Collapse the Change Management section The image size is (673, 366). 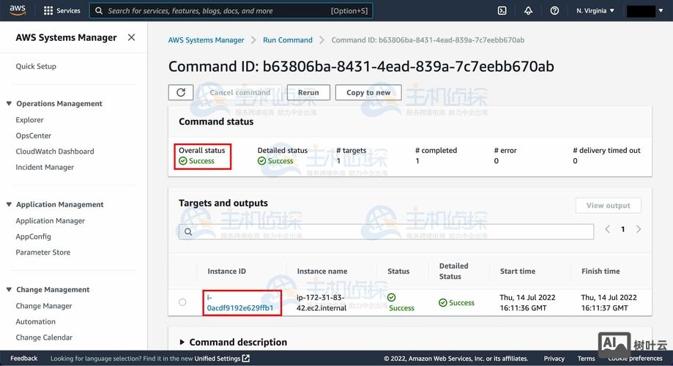tap(9, 289)
